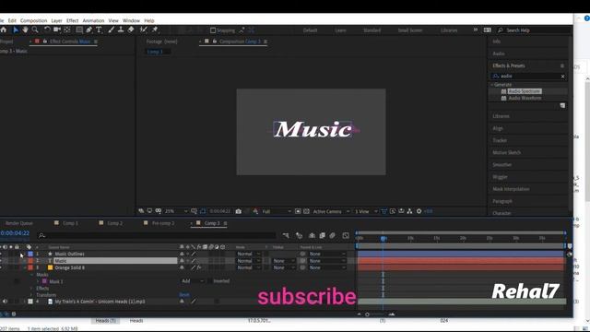This screenshot has width=590, height=332.
Task: Switch to the Pre-comp 2 tab
Action: pyautogui.click(x=163, y=223)
